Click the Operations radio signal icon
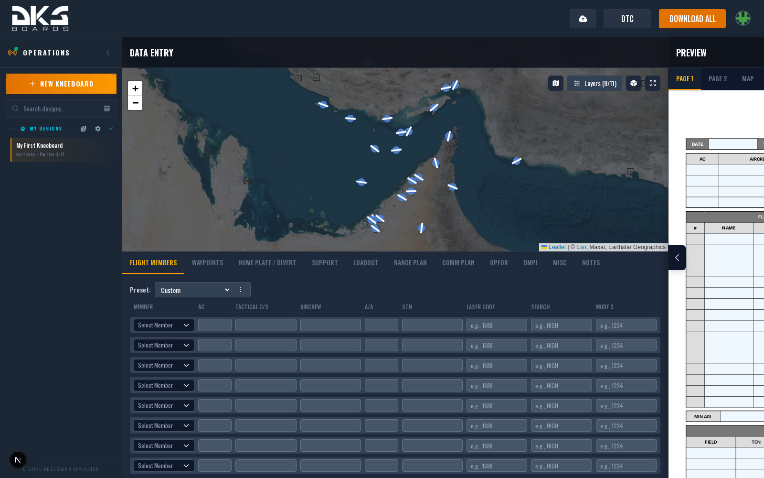The width and height of the screenshot is (764, 478). (13, 52)
